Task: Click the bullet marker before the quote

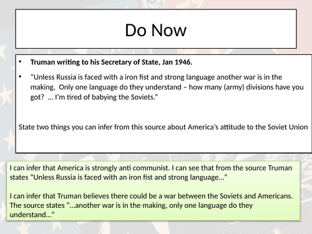Action: 20,77
